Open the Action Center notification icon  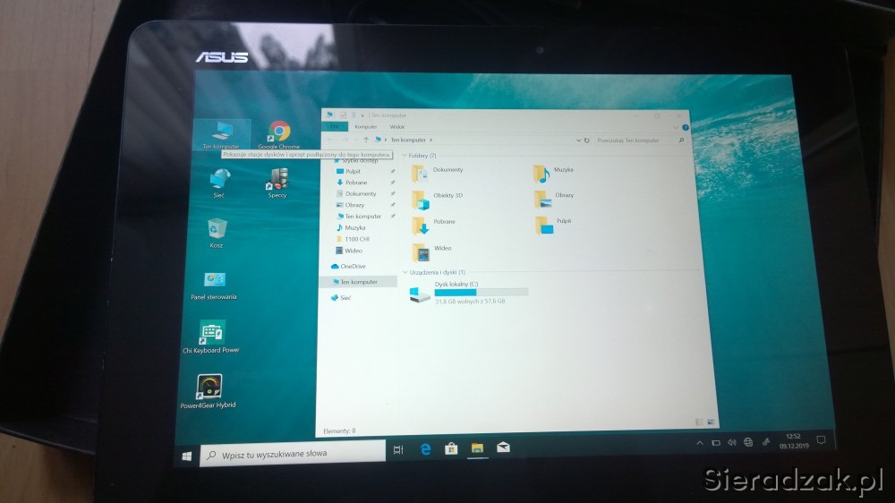point(821,440)
